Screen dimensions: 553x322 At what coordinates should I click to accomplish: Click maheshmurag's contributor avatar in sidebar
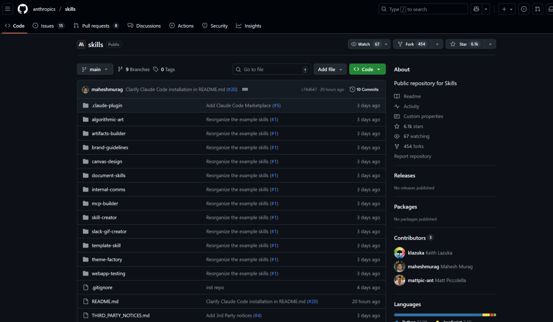399,267
